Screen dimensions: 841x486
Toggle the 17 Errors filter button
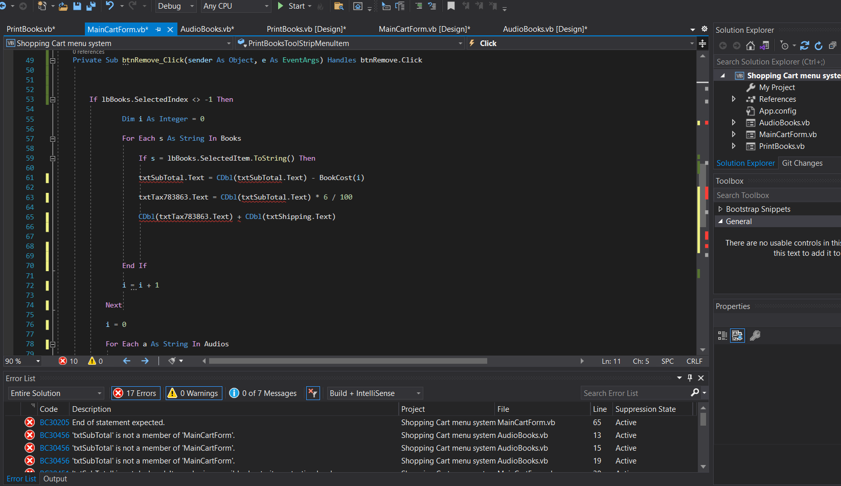click(x=136, y=393)
